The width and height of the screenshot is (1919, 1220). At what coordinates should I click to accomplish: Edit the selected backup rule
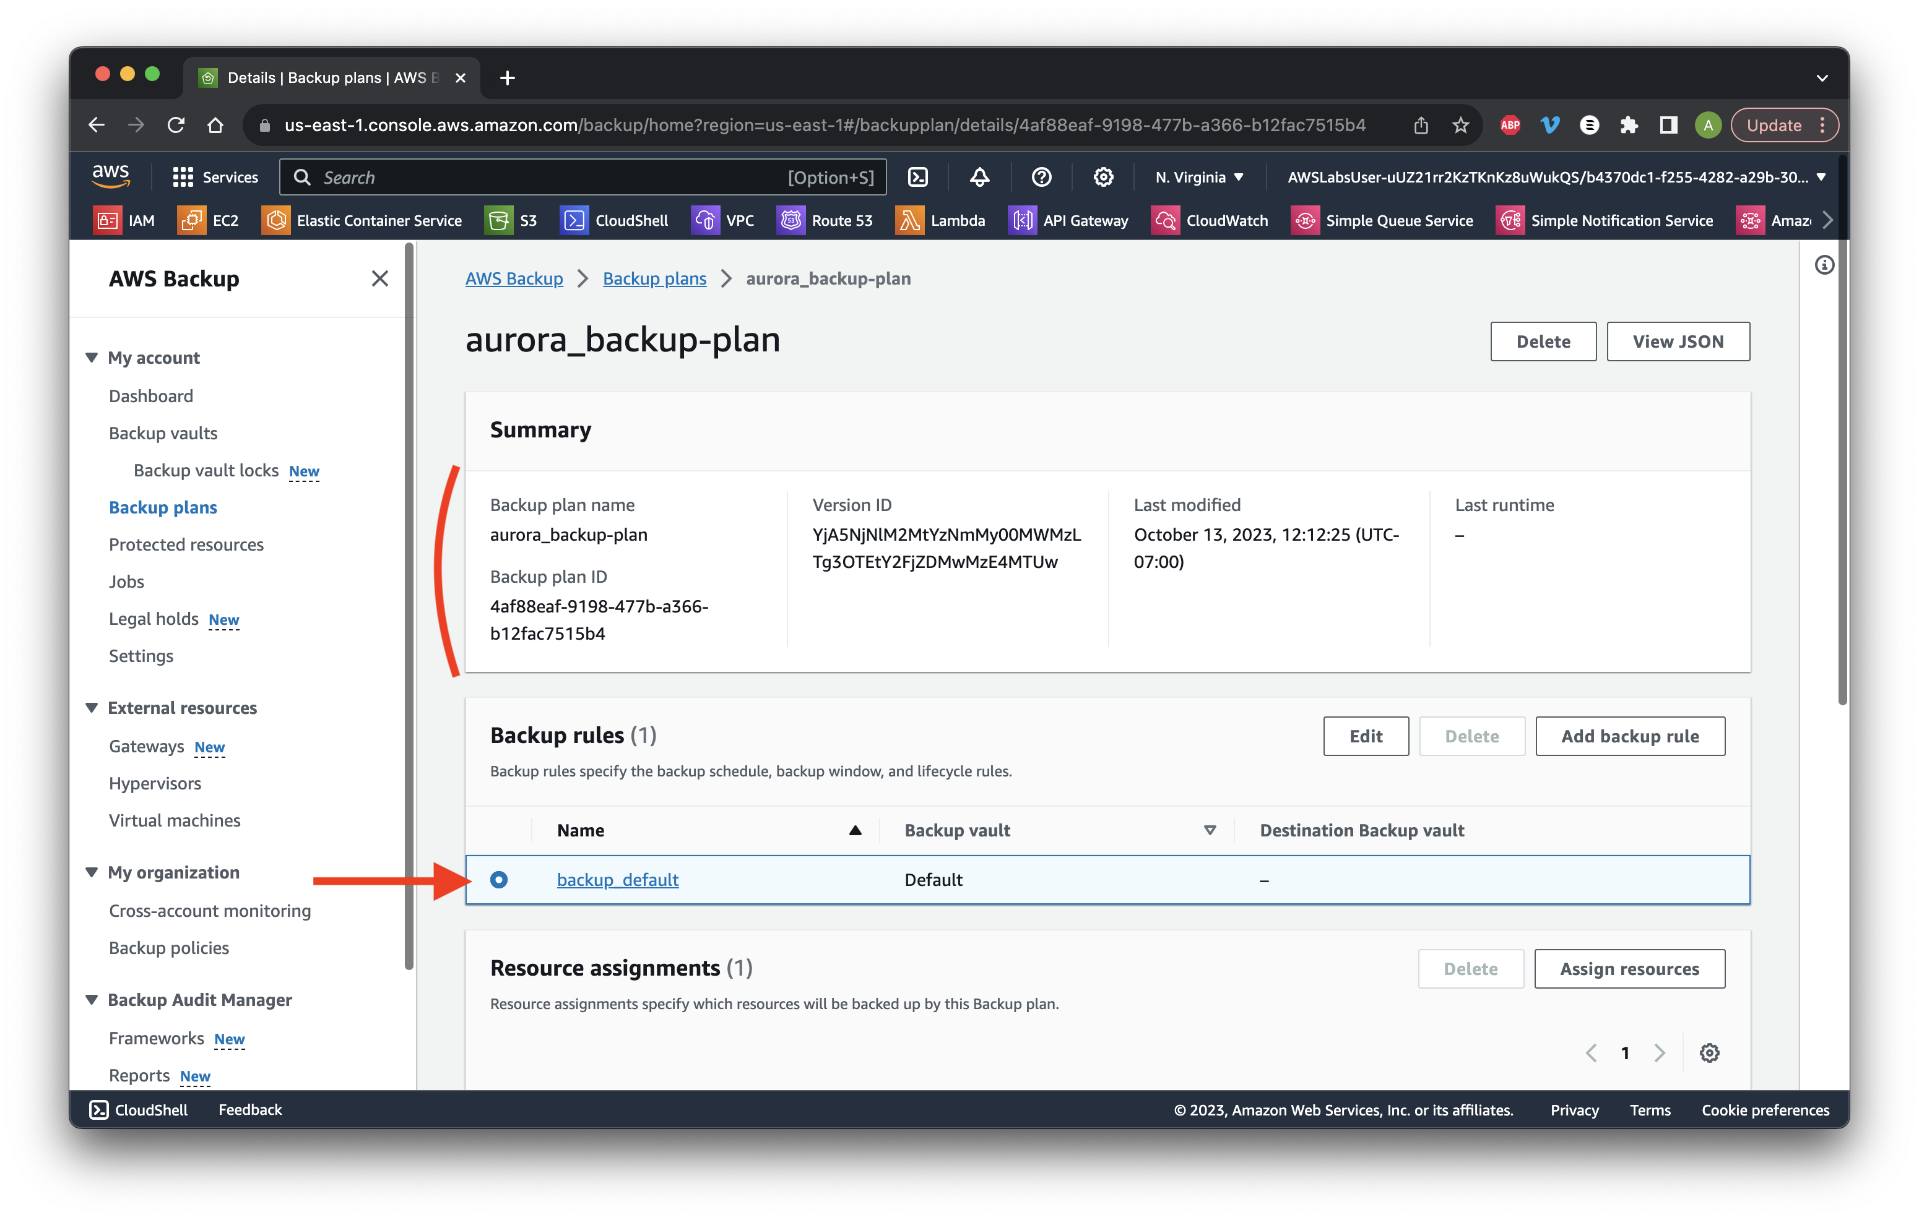tap(1365, 736)
